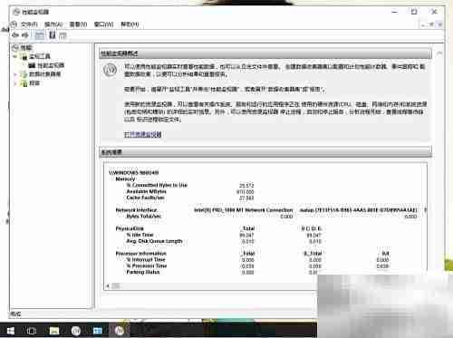Open the 查看(V) menu

point(78,24)
